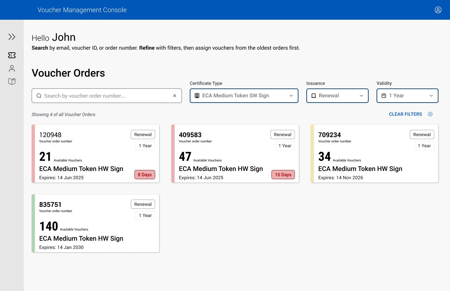
Task: Open voucher order 835751 card
Action: click(x=96, y=223)
